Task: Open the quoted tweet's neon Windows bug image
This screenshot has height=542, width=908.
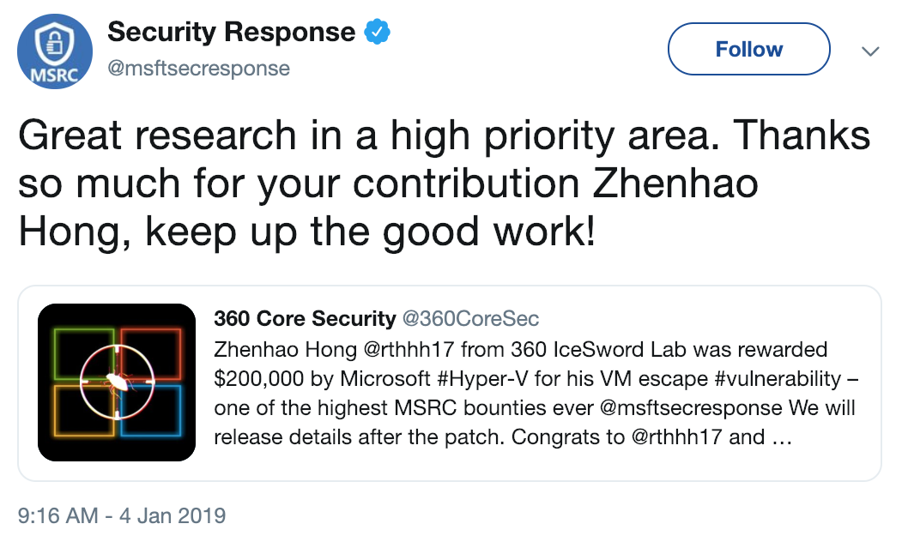Action: coord(117,382)
